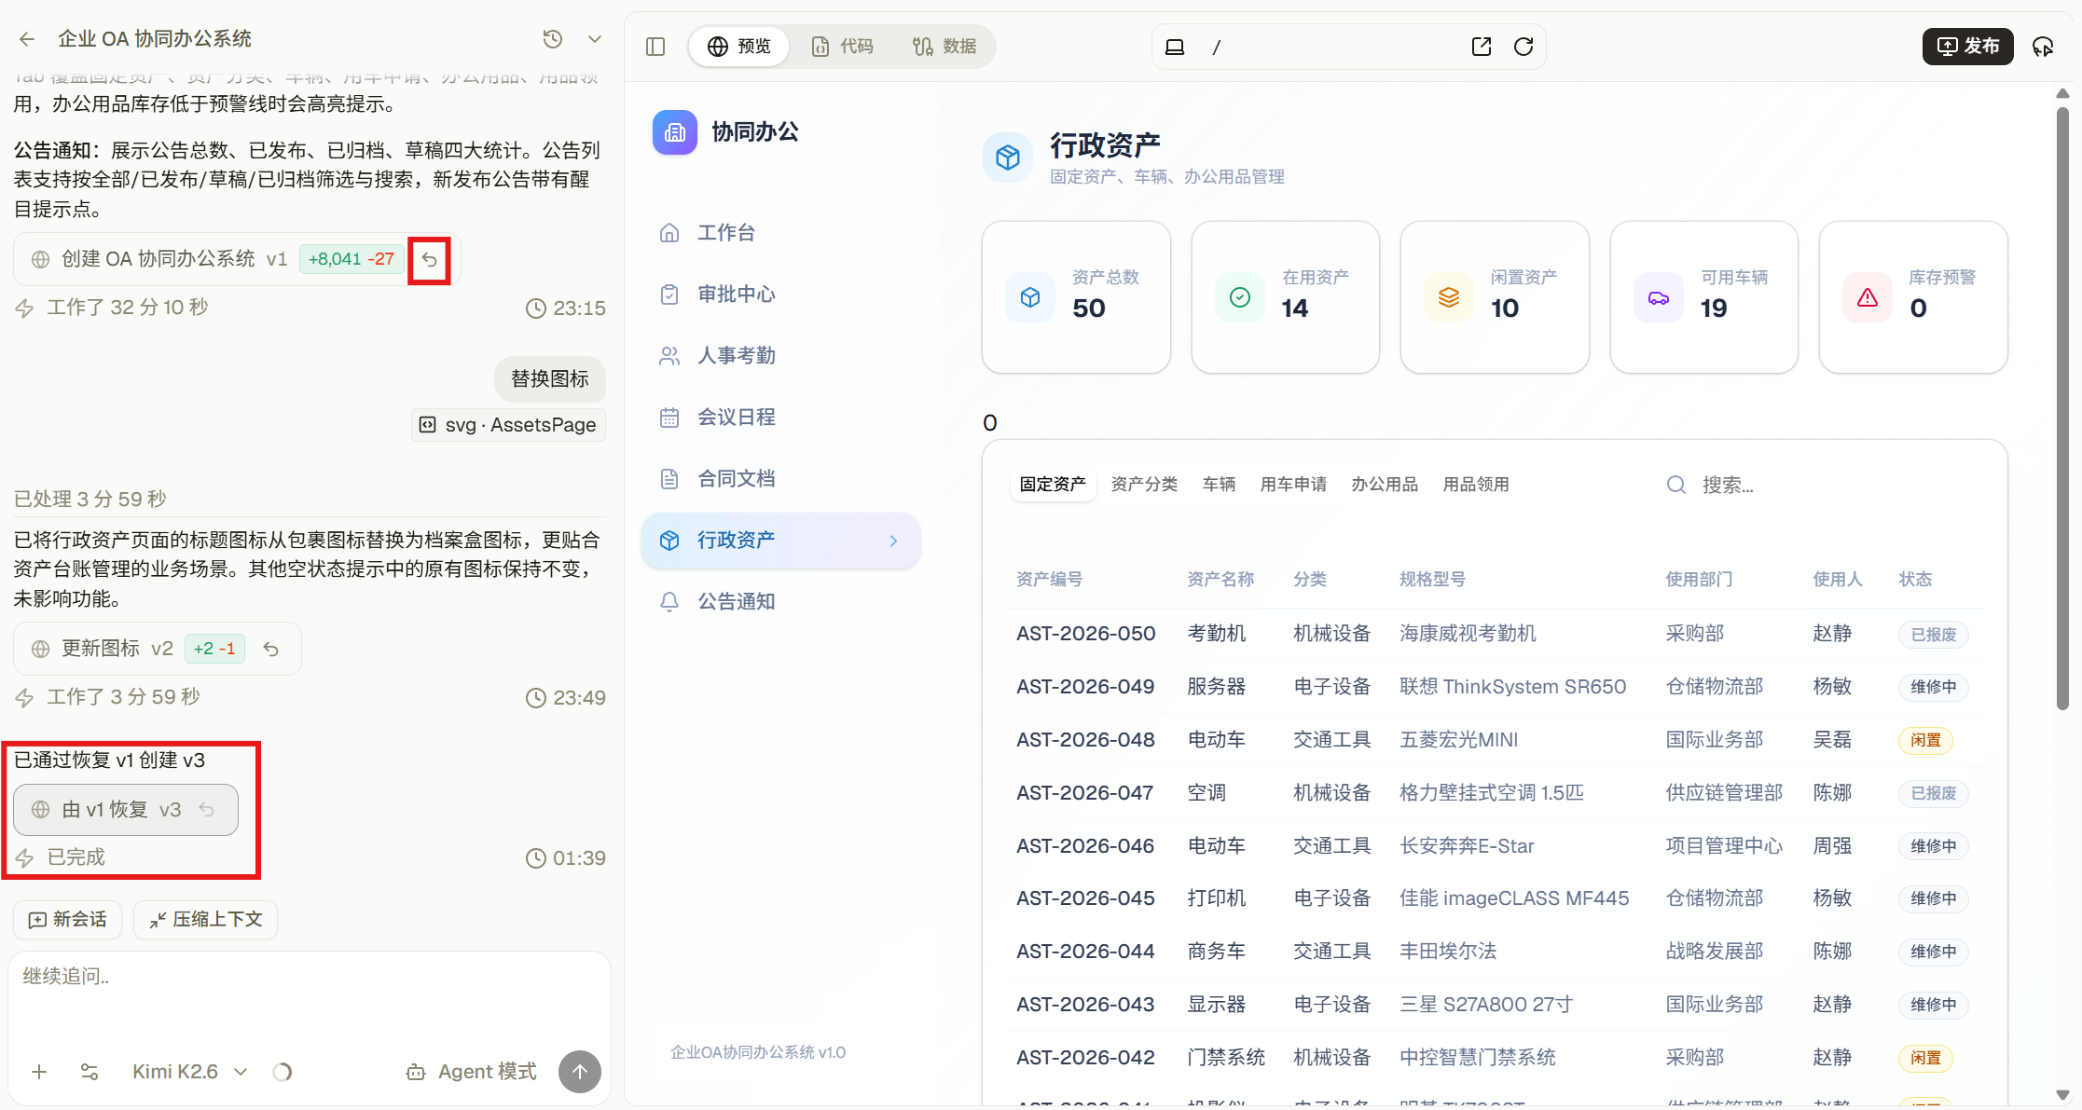Revert to v1 using the undo arrow
Screen dimensions: 2082x1110
(429, 260)
